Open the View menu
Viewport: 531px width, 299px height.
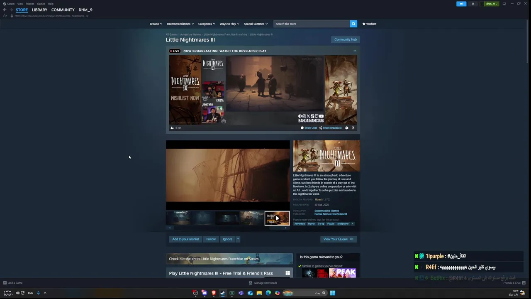[20, 4]
